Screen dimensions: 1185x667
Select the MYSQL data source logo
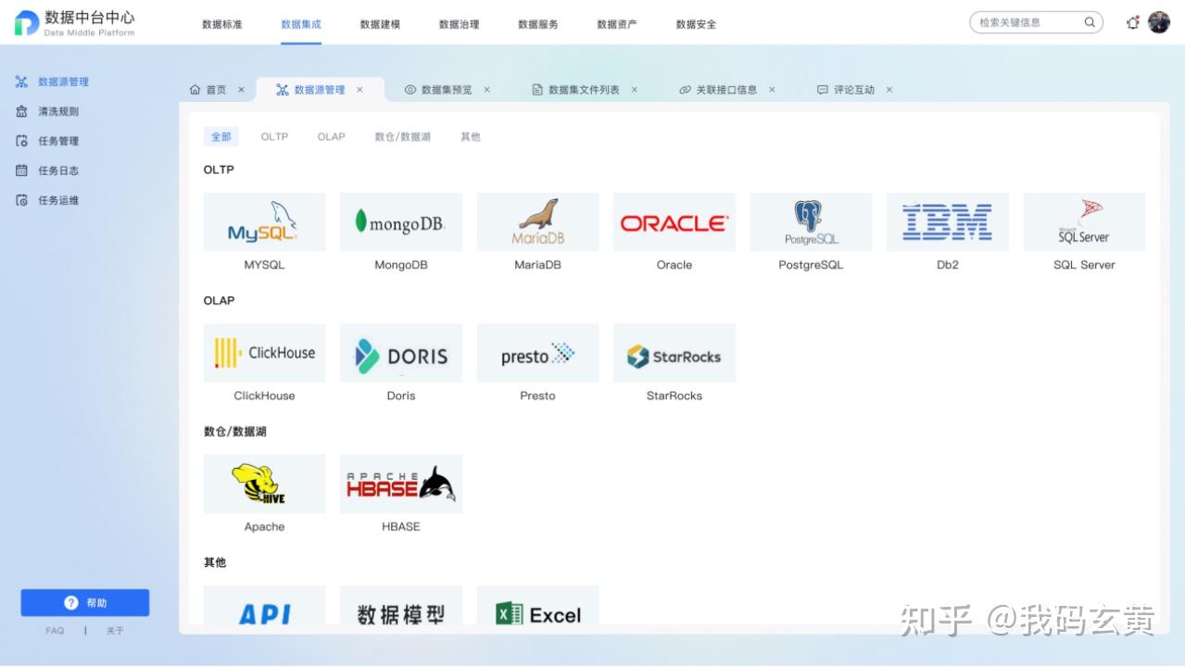coord(264,222)
